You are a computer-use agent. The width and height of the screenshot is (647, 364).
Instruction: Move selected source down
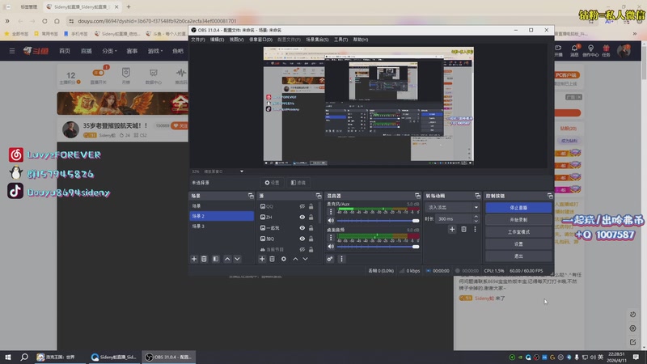(x=306, y=259)
